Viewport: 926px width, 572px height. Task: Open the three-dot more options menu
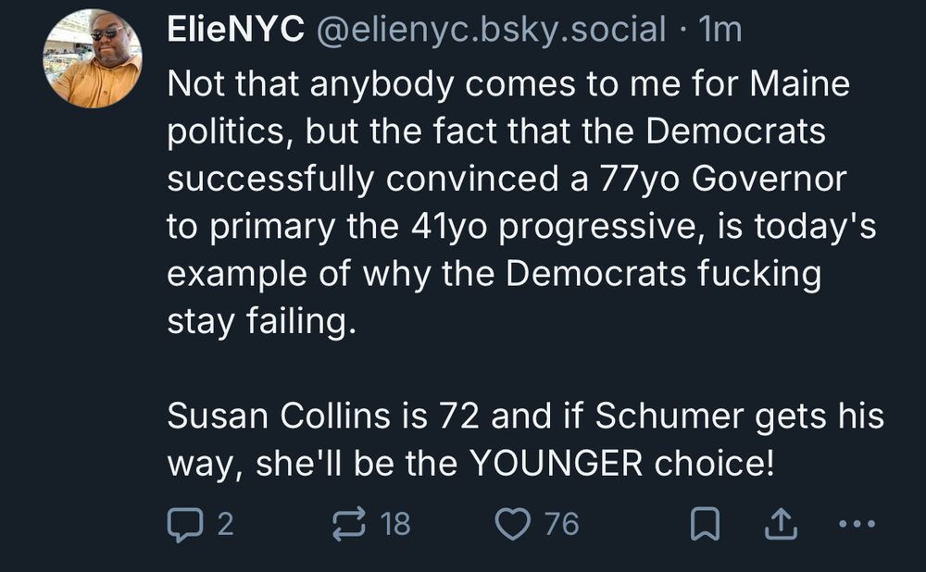click(855, 525)
